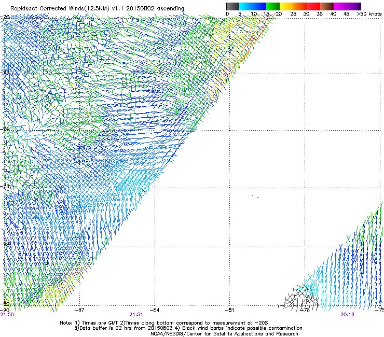Select the -28 latitude axis label
This screenshot has width=384, height=337.
(x=5, y=245)
